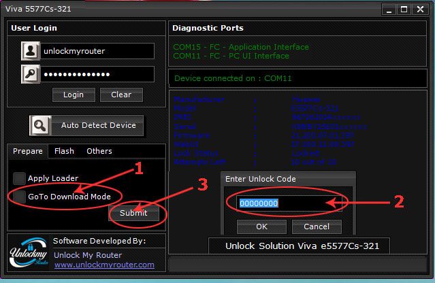Confirm unlock code with OK
The height and width of the screenshot is (283, 435).
click(261, 227)
